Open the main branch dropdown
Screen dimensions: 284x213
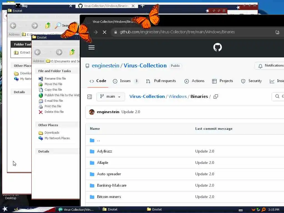tap(110, 97)
